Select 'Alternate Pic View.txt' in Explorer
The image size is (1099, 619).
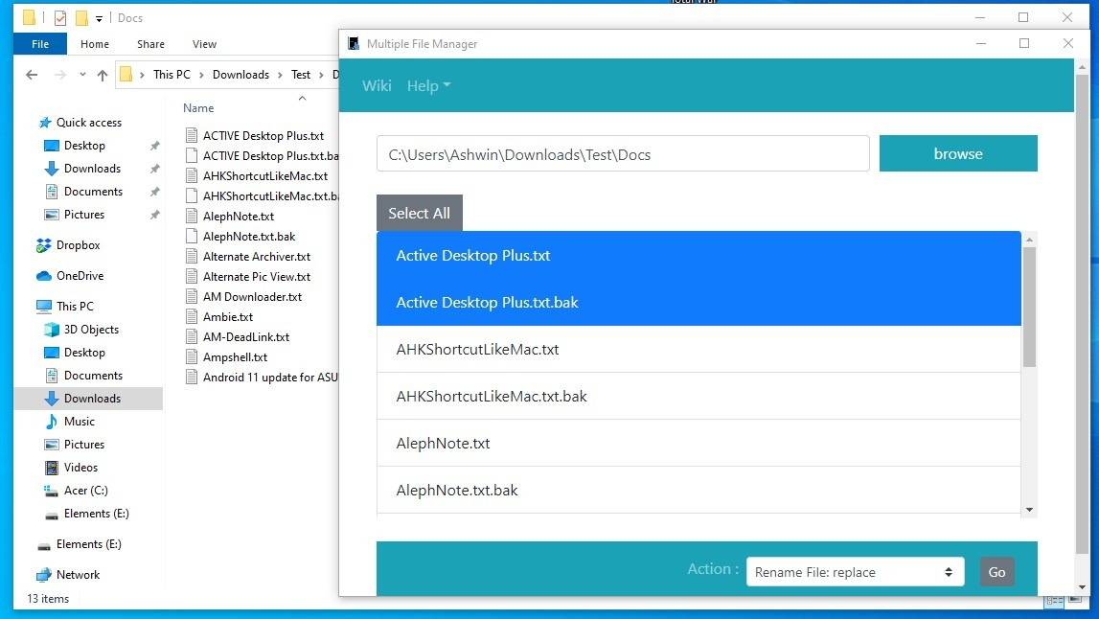pos(257,277)
